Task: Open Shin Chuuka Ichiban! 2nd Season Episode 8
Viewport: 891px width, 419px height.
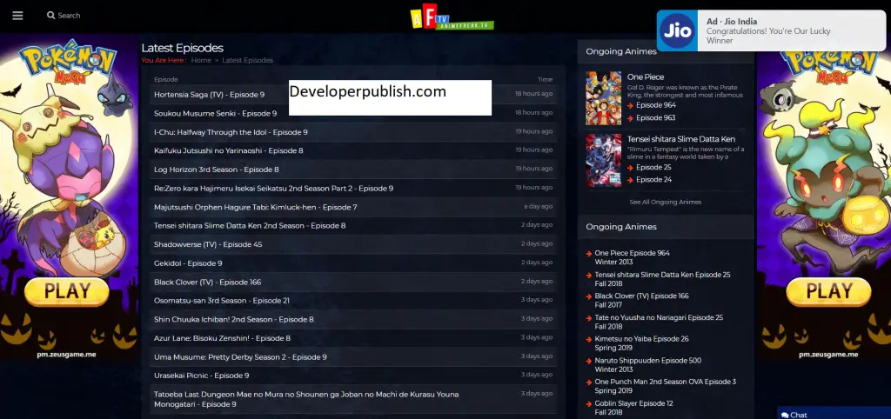Action: click(x=233, y=320)
